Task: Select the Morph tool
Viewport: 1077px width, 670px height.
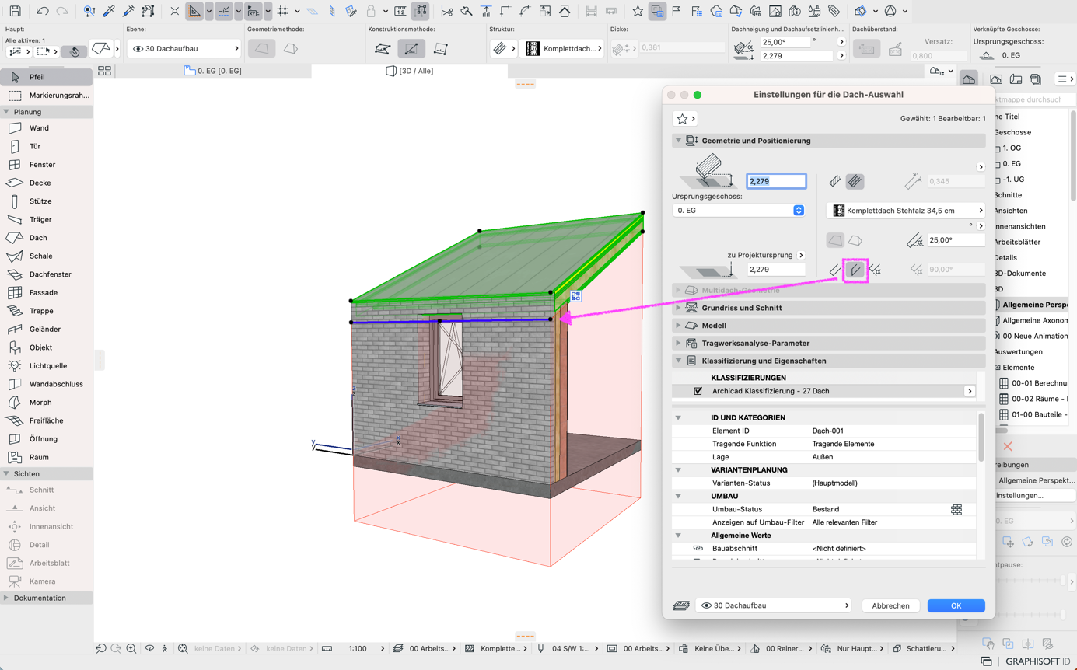Action: click(x=47, y=402)
